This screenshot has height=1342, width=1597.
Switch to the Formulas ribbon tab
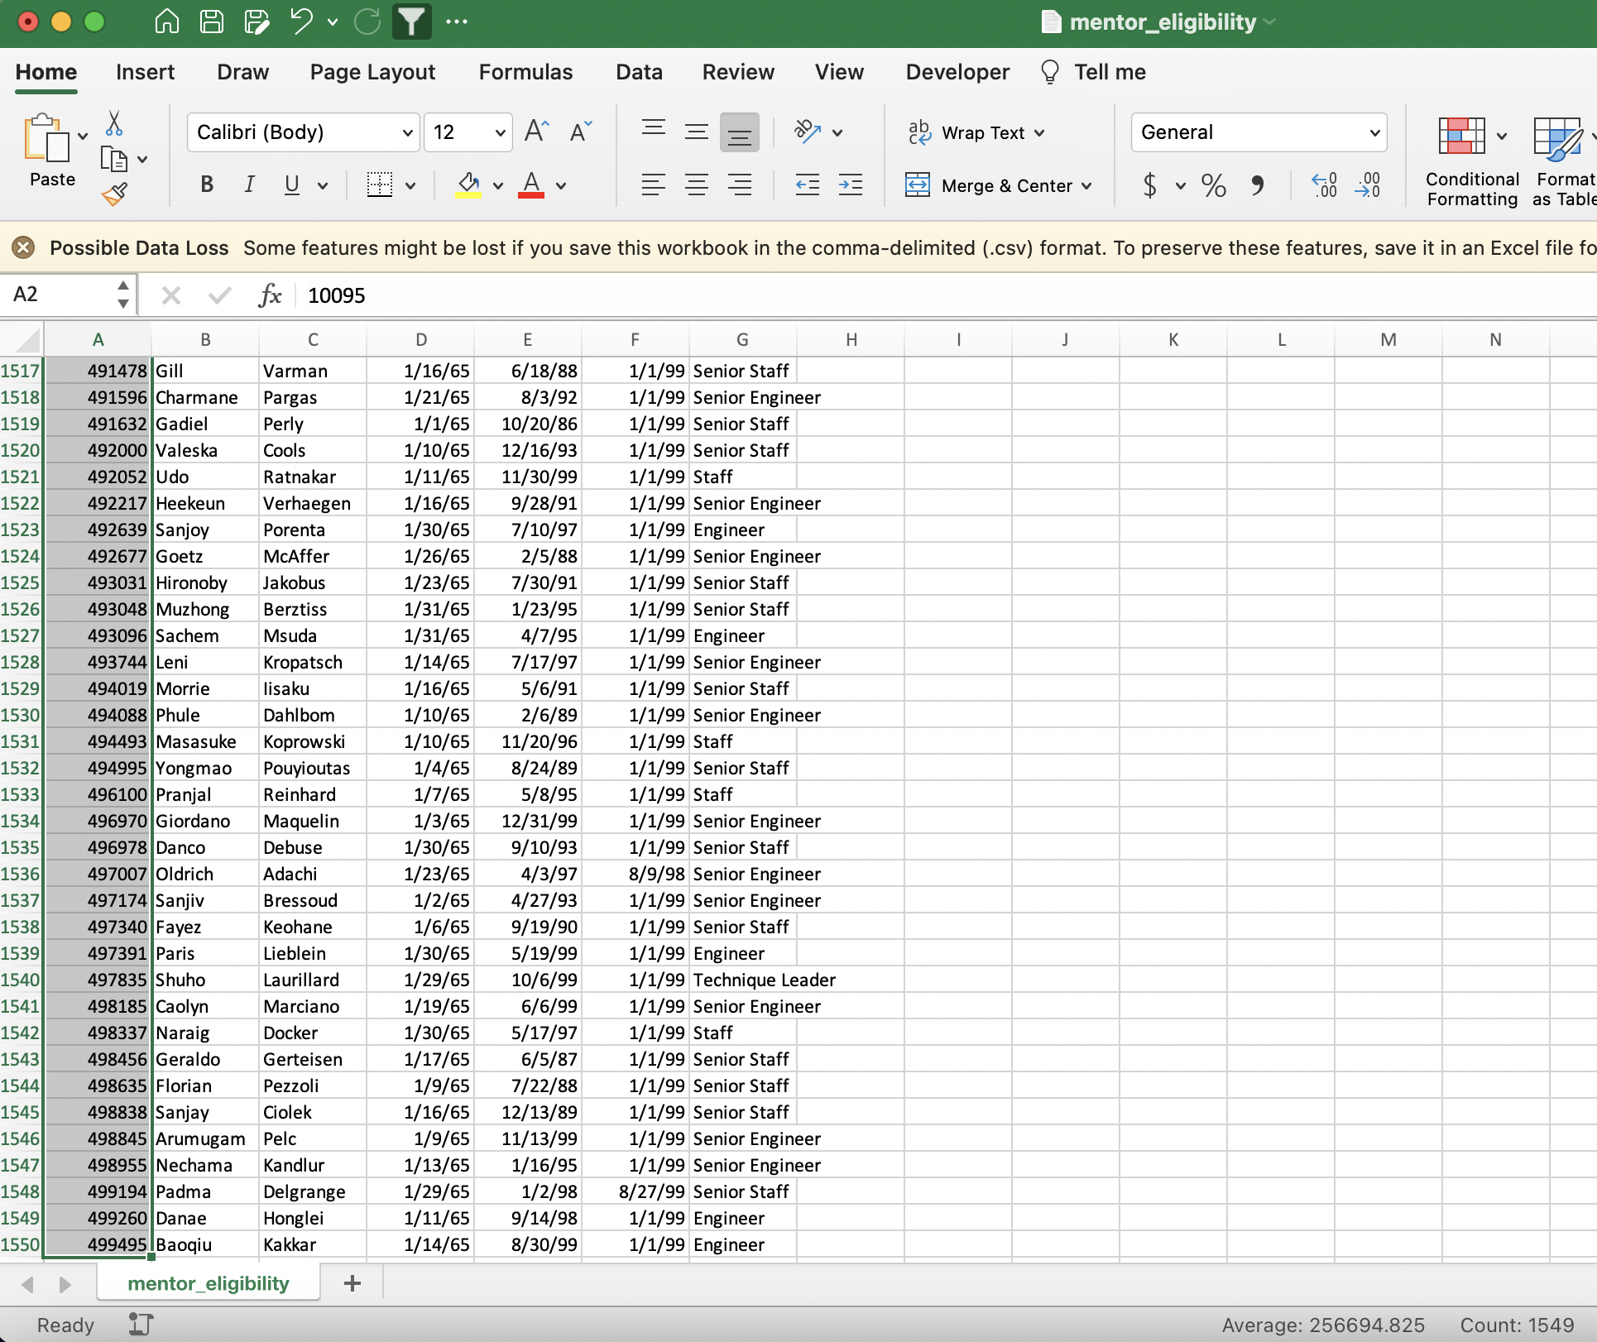click(x=525, y=72)
